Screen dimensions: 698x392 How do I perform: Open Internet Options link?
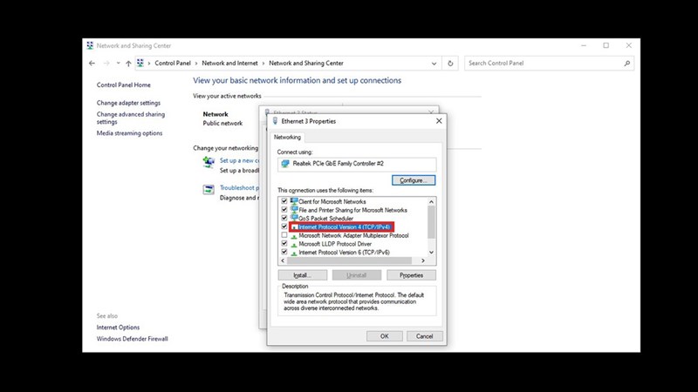pos(118,328)
